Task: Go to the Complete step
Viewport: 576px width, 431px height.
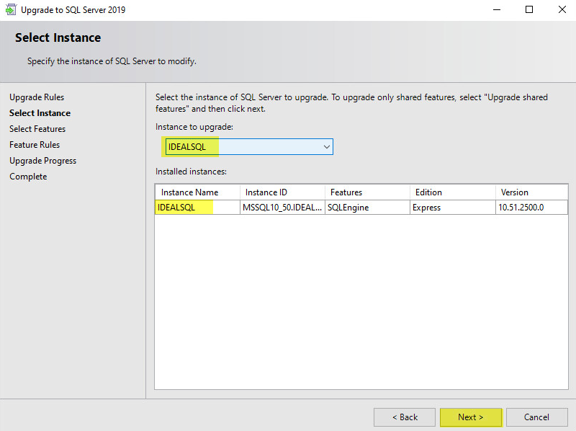Action: (x=28, y=177)
